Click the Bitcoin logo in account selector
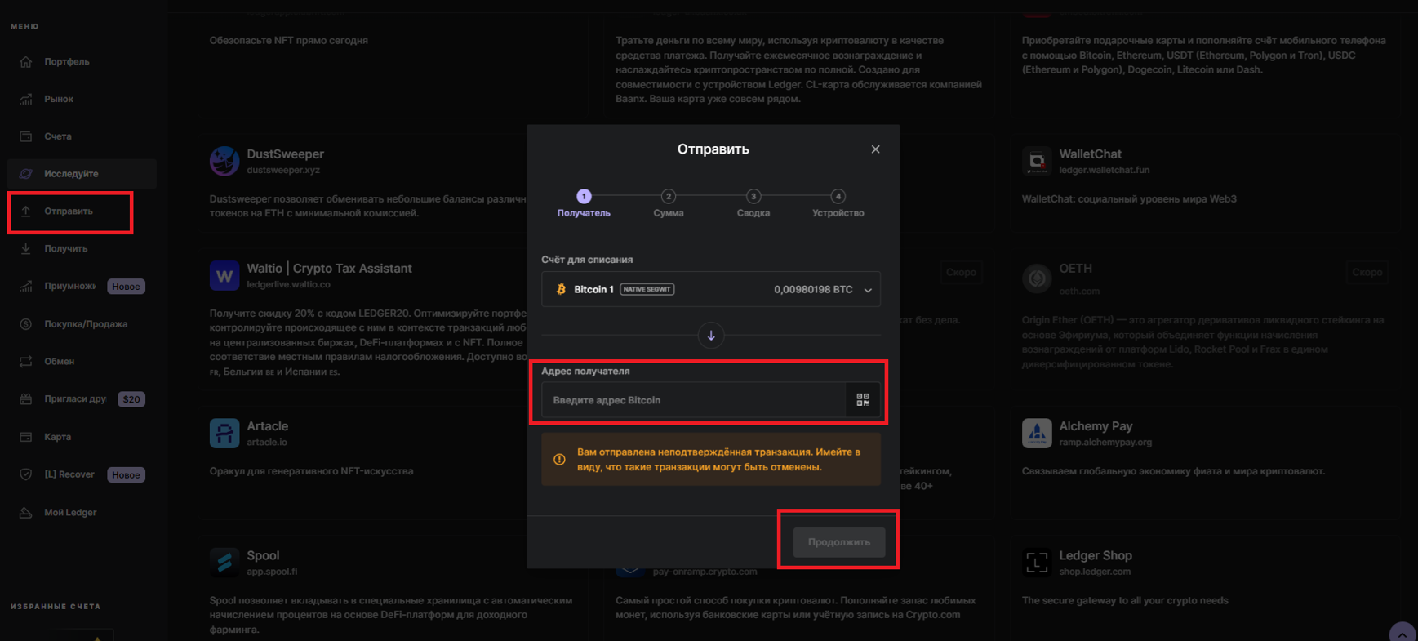The height and width of the screenshot is (641, 1418). click(x=561, y=289)
